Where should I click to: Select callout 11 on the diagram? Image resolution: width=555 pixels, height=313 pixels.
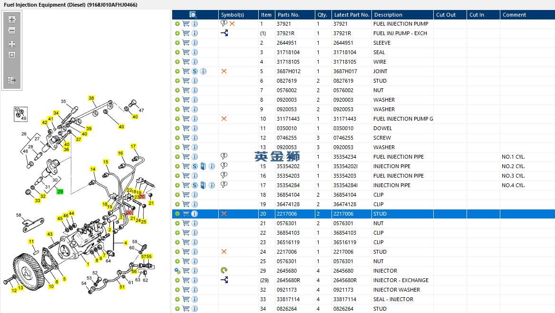[x=31, y=242]
